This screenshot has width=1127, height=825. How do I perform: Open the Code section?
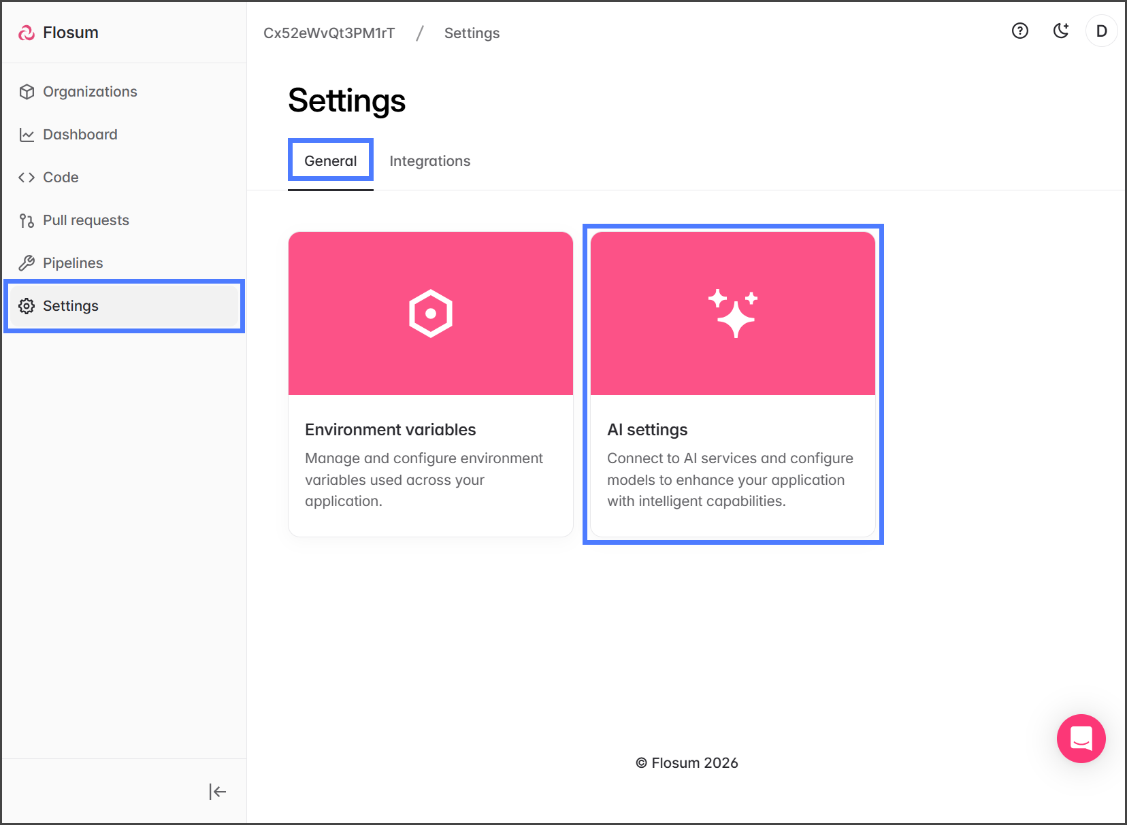click(x=61, y=178)
